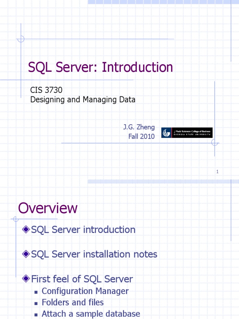The image size is (239, 319).
Task: Click the 'Overview' slide heading
Action: [48, 208]
